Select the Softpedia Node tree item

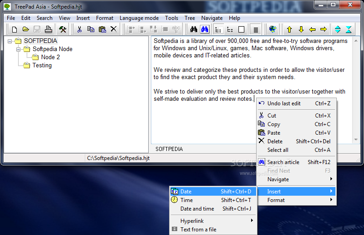click(x=53, y=49)
